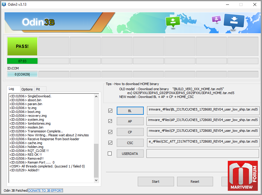262x195 pixels.
Task: Click the 'system.img' log line
Action: (27, 120)
